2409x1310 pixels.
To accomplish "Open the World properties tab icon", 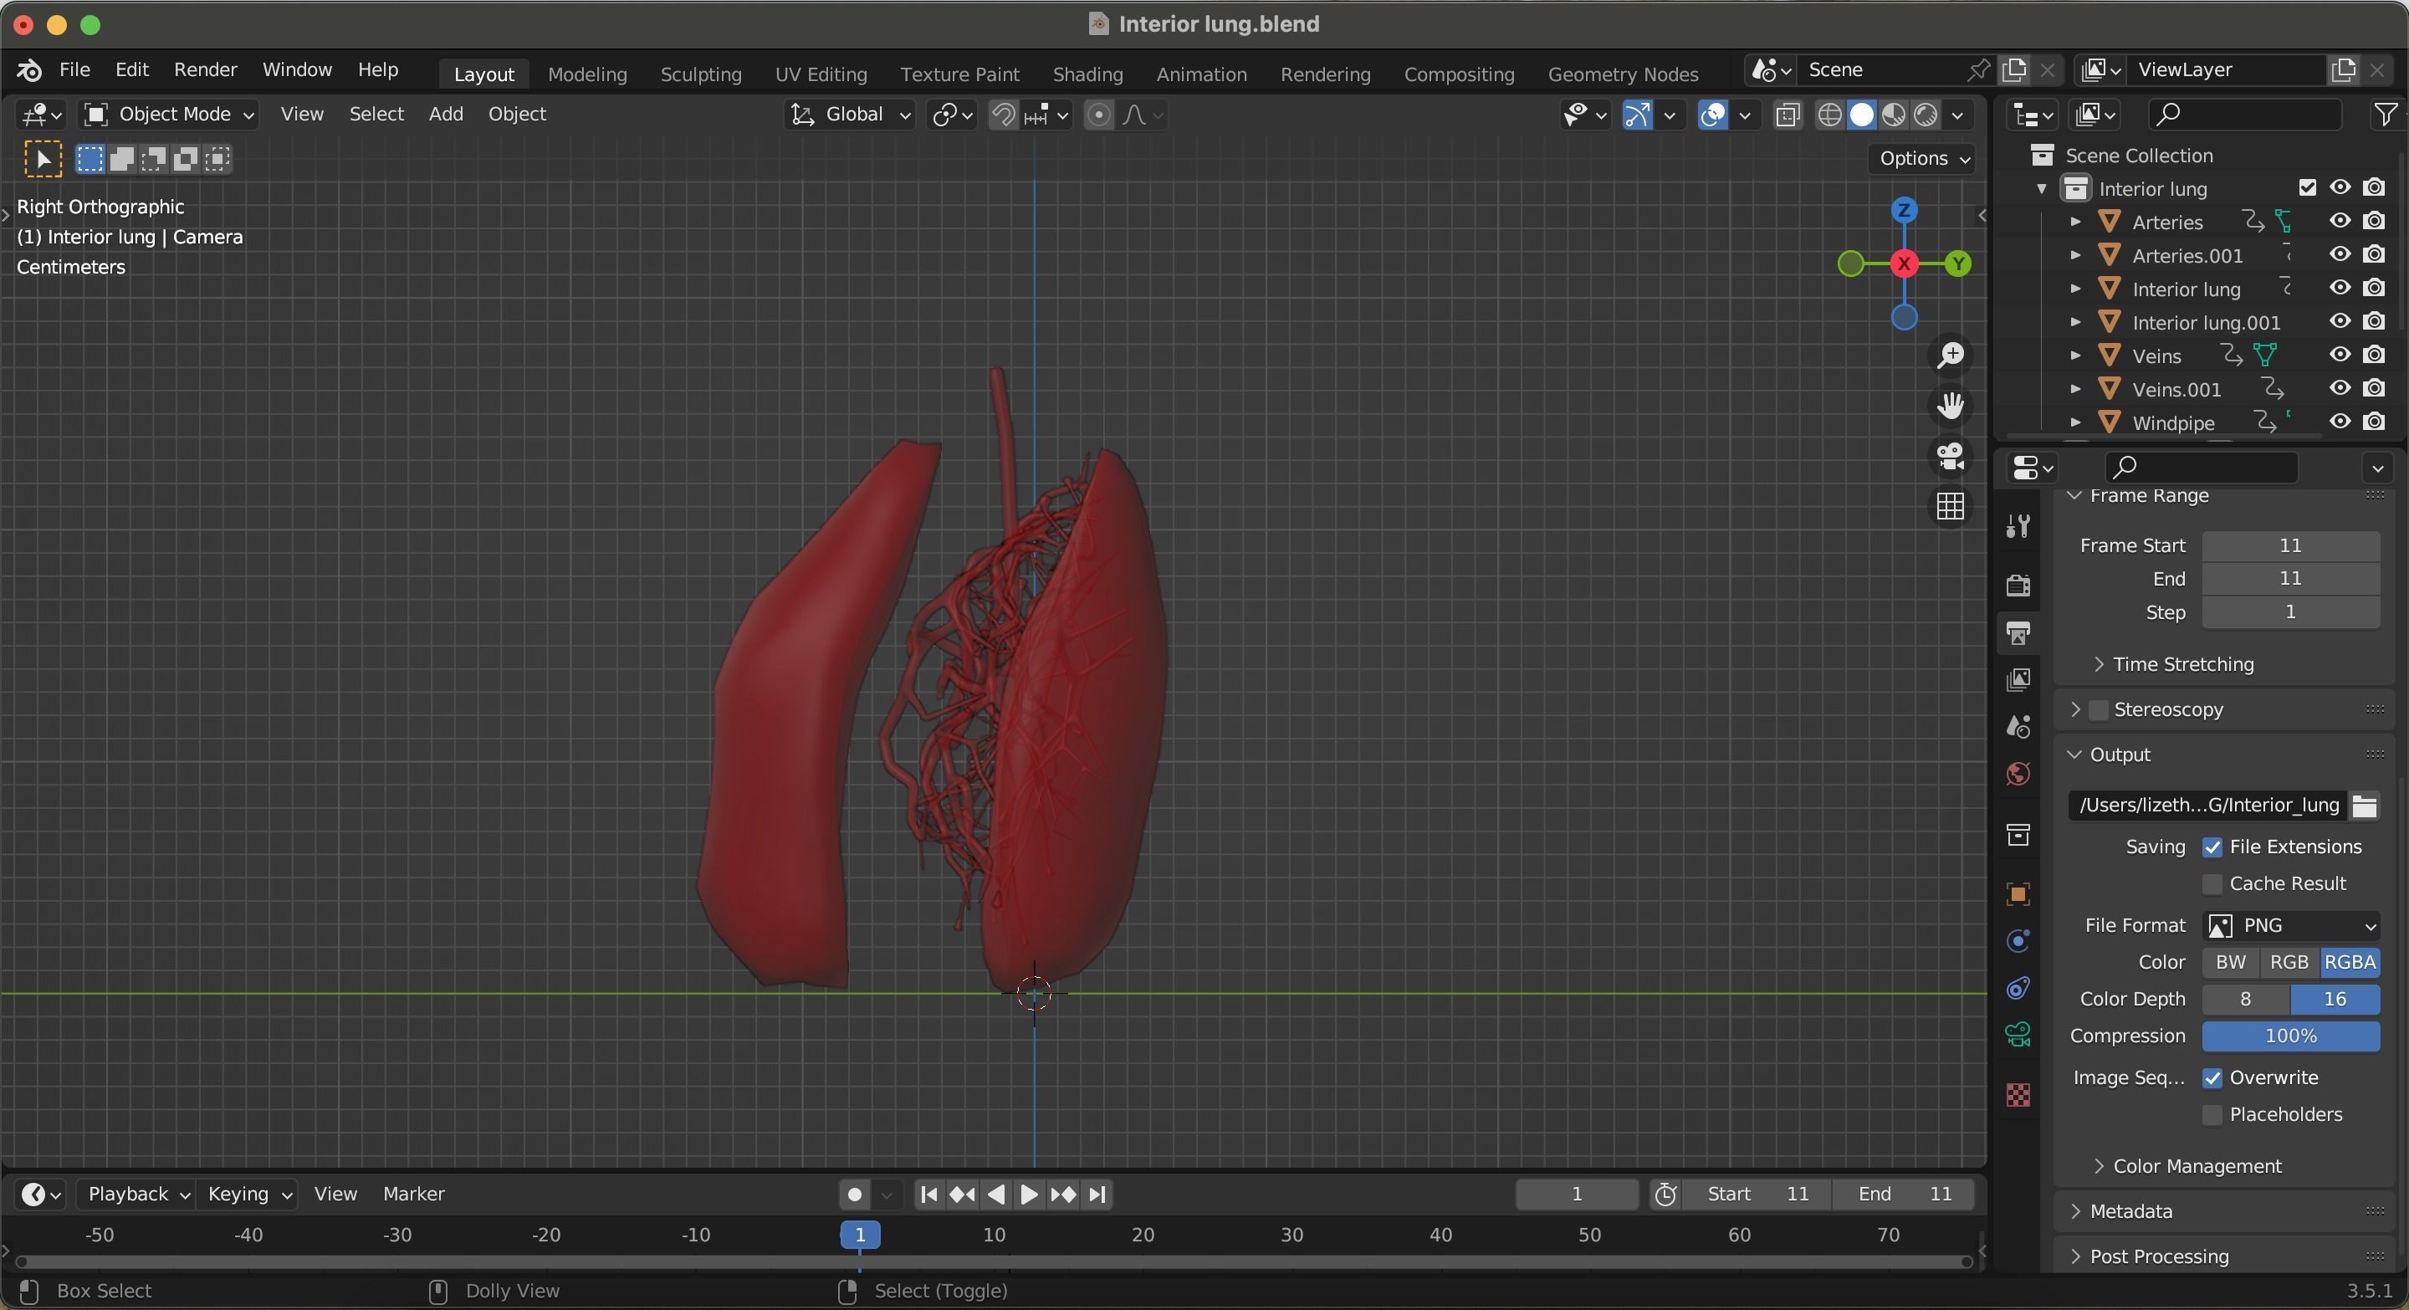I will click(2018, 775).
